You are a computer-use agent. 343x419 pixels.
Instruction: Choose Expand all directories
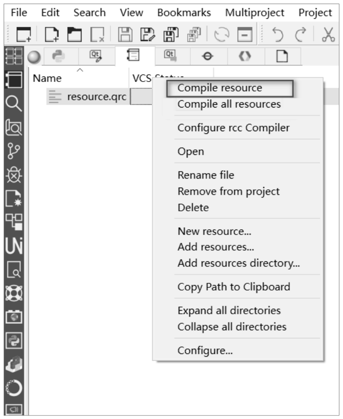pyautogui.click(x=229, y=311)
